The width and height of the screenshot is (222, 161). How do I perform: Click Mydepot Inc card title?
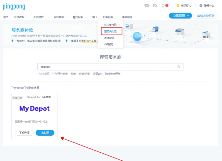click(x=40, y=97)
